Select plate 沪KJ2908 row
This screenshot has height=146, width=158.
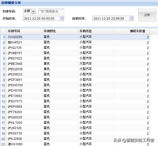[75, 139]
